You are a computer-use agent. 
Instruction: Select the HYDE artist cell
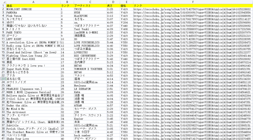[90, 13]
